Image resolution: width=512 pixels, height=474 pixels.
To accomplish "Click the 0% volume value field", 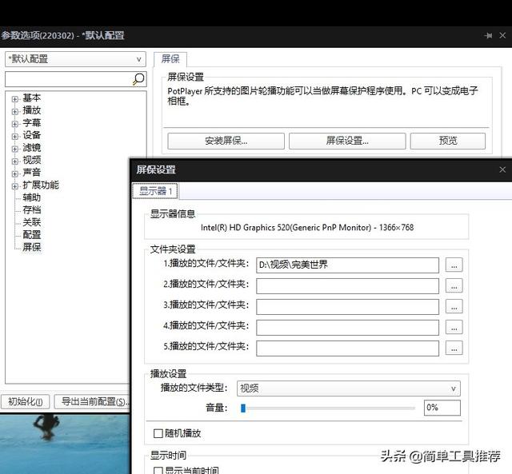I will [x=442, y=408].
